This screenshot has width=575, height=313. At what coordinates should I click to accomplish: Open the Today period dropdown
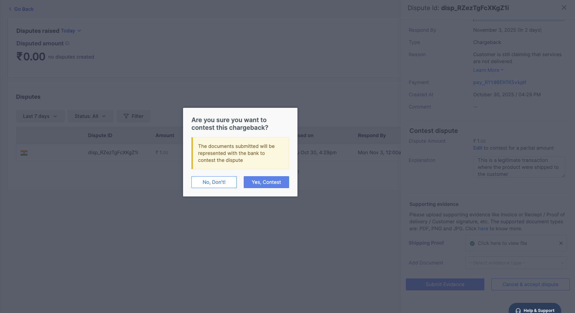71,31
